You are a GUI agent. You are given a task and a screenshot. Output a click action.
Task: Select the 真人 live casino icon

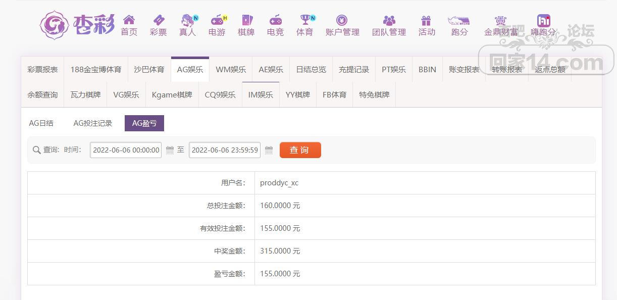(187, 20)
